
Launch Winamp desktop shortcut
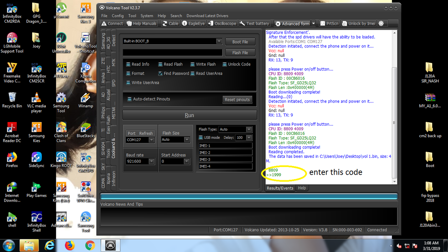86,100
